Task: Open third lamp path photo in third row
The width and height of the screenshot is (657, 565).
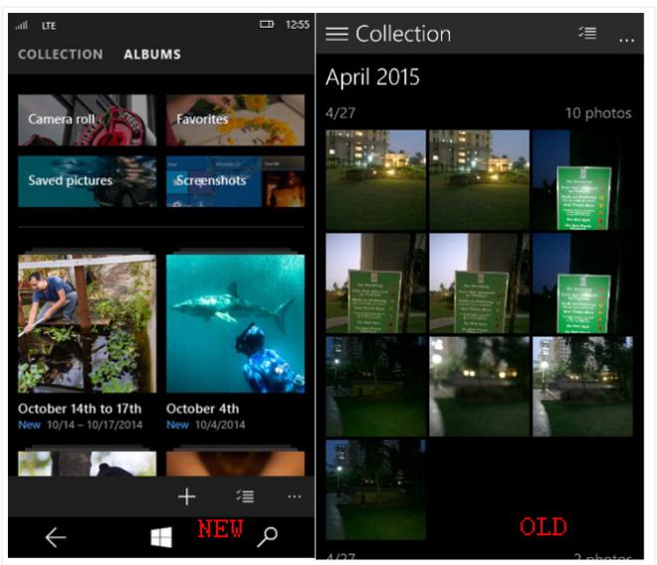Action: pos(582,386)
